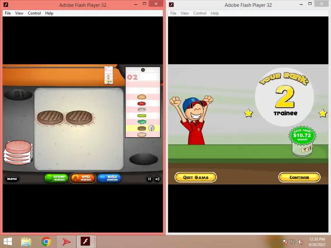Open Help menu in right Flash window
331x248 pixels.
coord(215,13)
